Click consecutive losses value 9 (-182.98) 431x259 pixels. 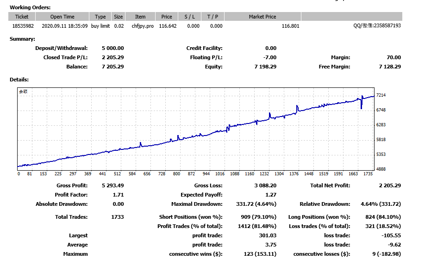tap(387, 254)
